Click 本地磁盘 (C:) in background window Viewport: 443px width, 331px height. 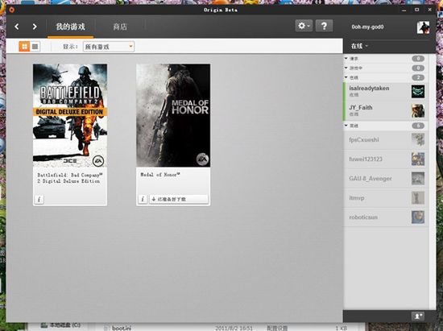point(65,325)
